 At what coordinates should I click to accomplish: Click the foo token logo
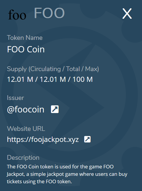click(x=17, y=15)
